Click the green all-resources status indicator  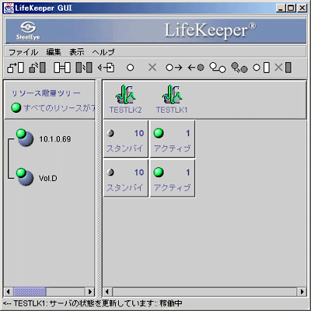16,107
